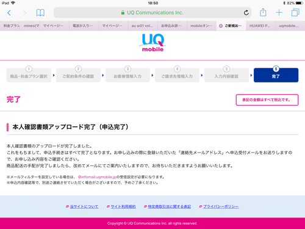Viewport: 305px width, 229px height.
Task: Tap the Wi-Fi status icon
Action: coord(13,3)
